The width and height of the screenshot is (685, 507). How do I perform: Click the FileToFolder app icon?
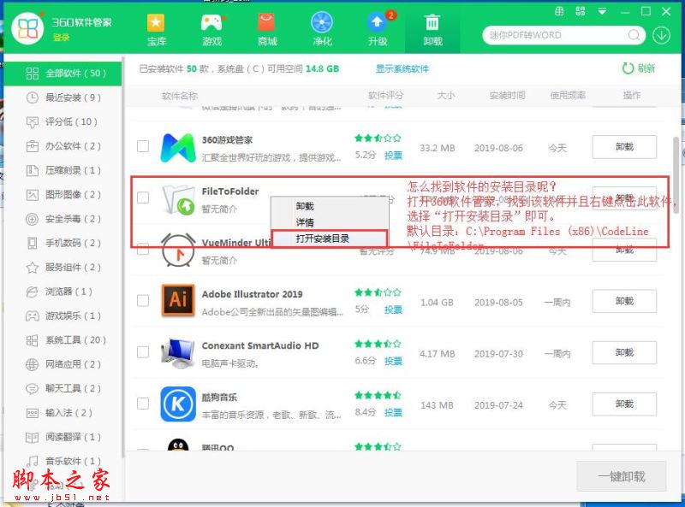click(x=178, y=199)
